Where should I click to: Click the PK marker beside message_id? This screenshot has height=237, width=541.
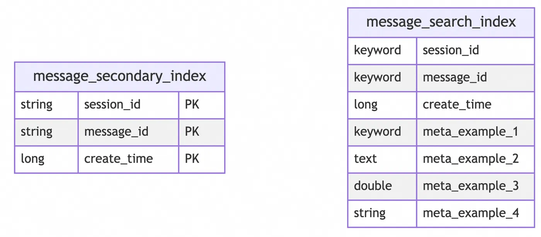click(202, 132)
